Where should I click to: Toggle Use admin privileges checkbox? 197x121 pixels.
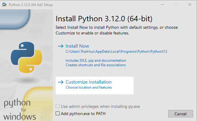pos(57,106)
